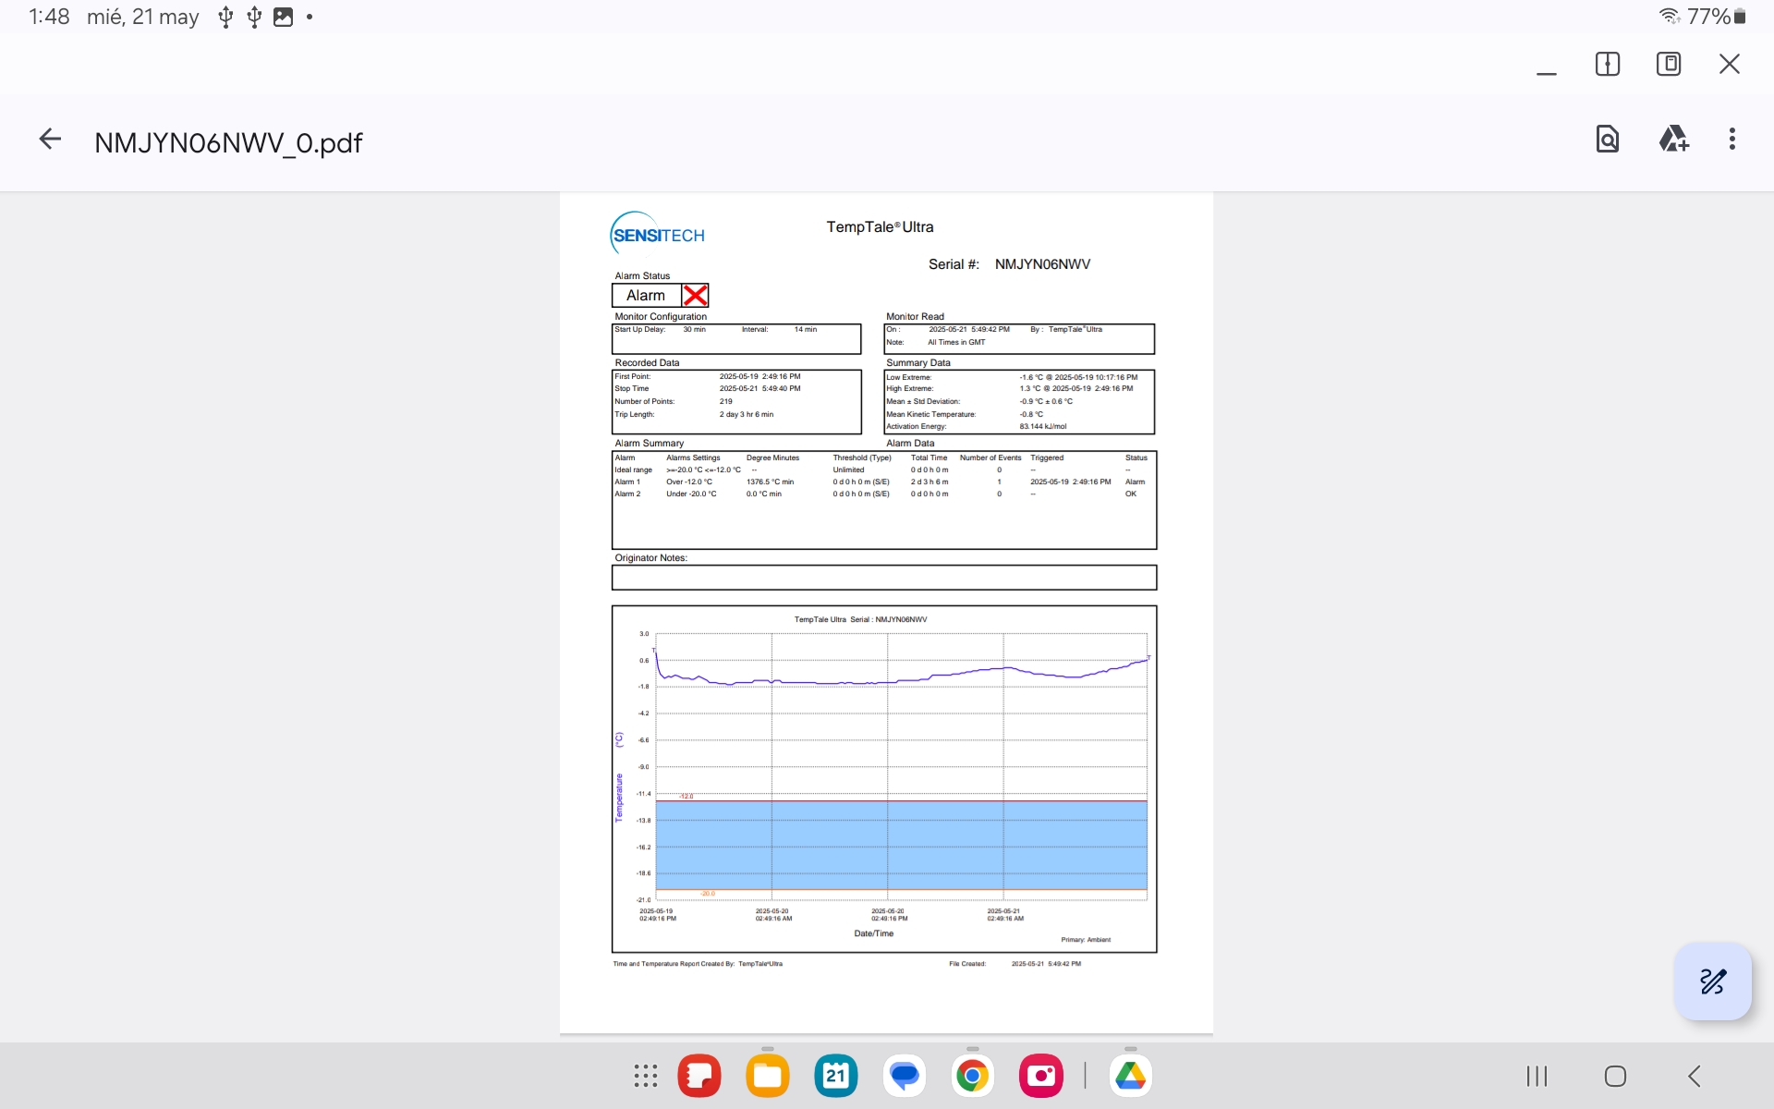The height and width of the screenshot is (1109, 1774).
Task: Select the Mean Kinetic Temperature -0.8 °C value
Action: [x=1031, y=414]
